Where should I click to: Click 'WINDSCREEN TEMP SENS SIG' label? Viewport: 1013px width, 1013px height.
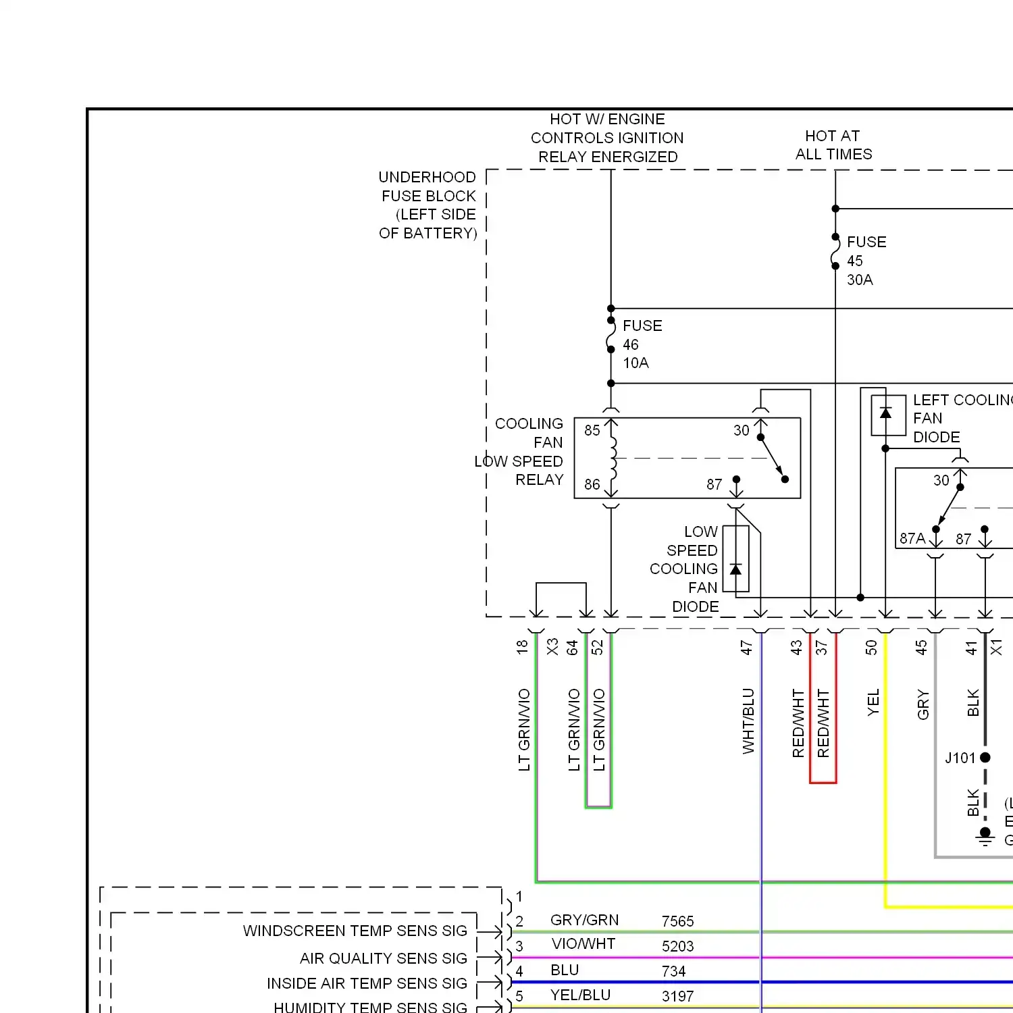[x=355, y=931]
